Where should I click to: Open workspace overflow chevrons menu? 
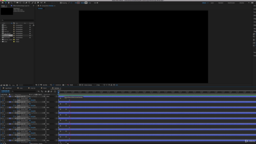(x=249, y=3)
